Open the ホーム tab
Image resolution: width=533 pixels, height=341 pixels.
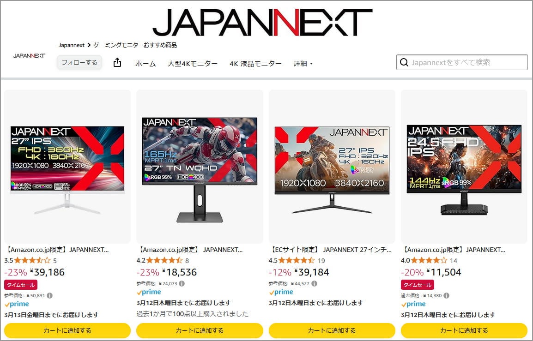[x=145, y=64]
